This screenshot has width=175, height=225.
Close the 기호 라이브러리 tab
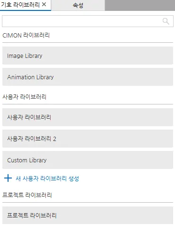44,4
